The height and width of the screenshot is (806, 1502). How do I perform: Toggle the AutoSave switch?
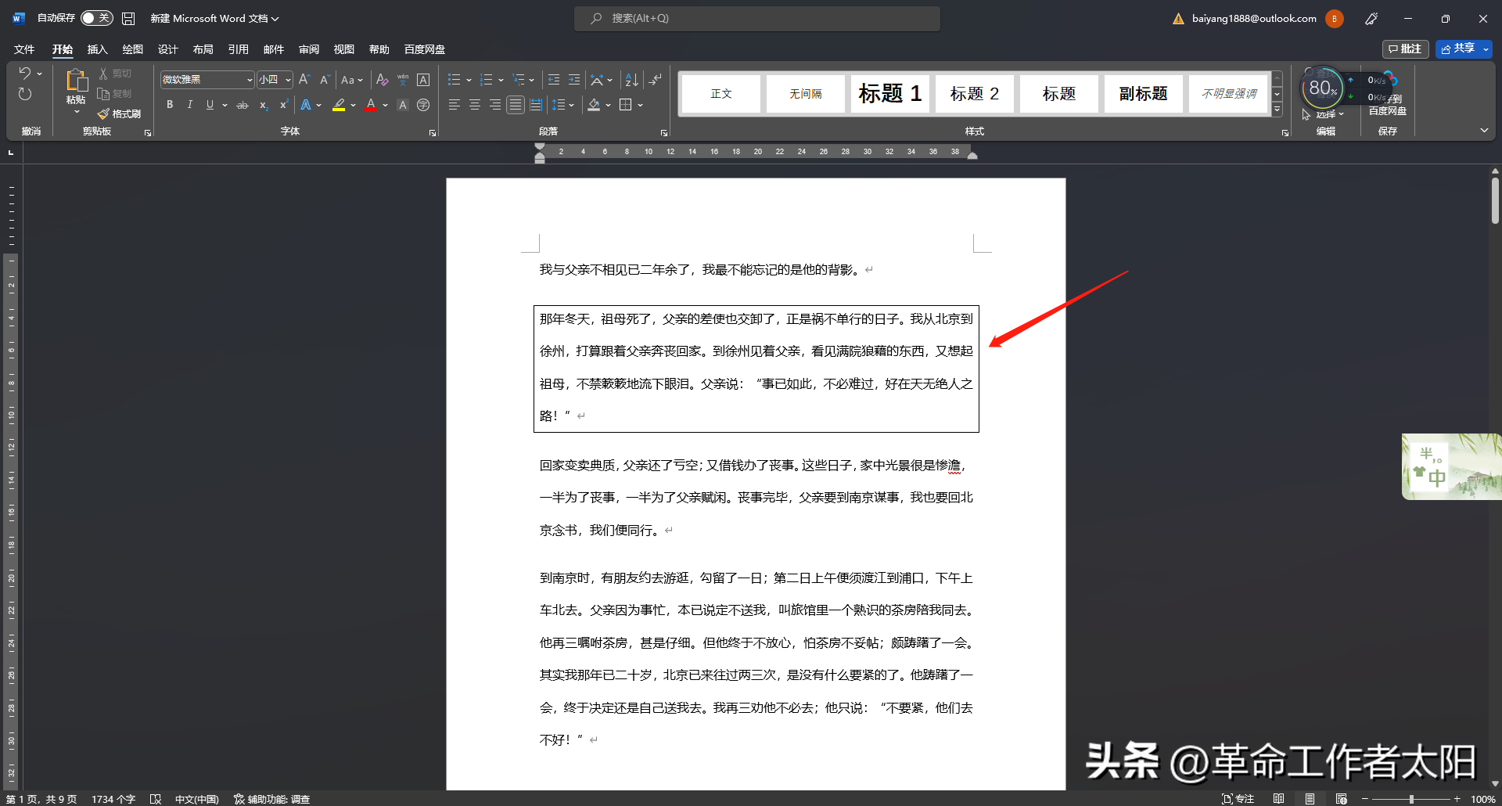(96, 18)
